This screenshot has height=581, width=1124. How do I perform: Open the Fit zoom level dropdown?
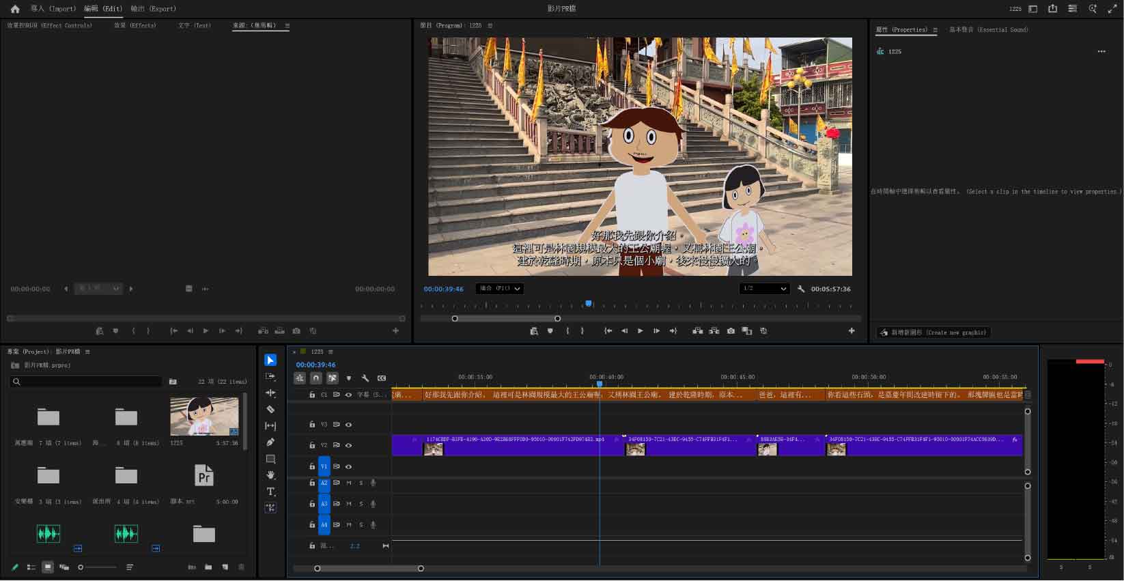(500, 289)
